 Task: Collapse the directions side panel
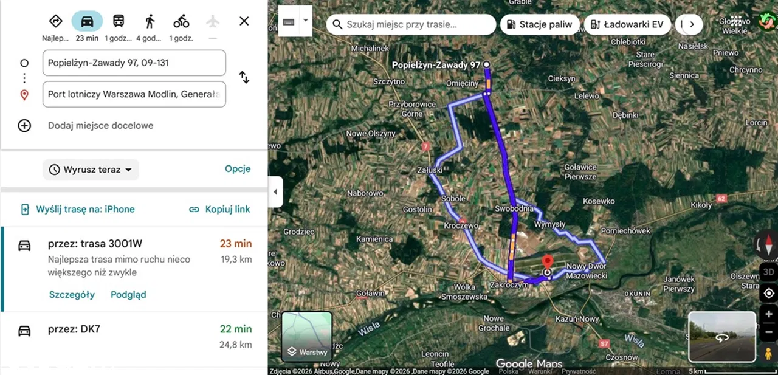275,192
